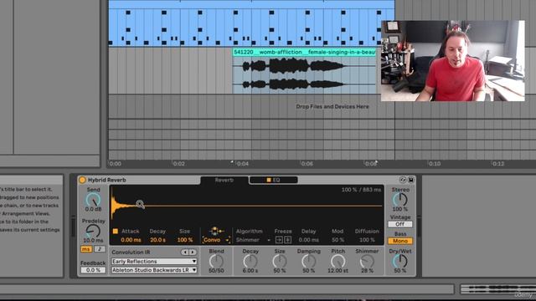The image size is (536, 301).
Task: Click the Drop Files and Devices Here area
Action: click(332, 107)
